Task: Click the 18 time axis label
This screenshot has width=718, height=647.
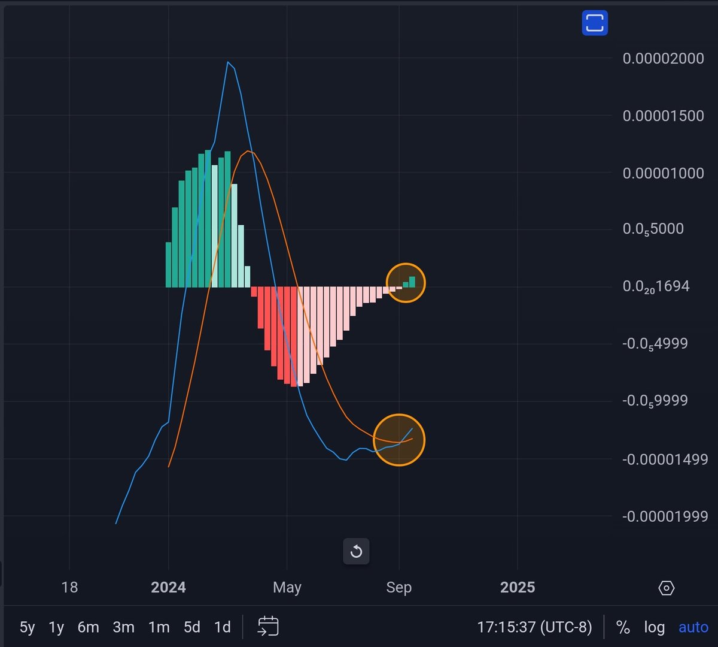Action: 69,587
